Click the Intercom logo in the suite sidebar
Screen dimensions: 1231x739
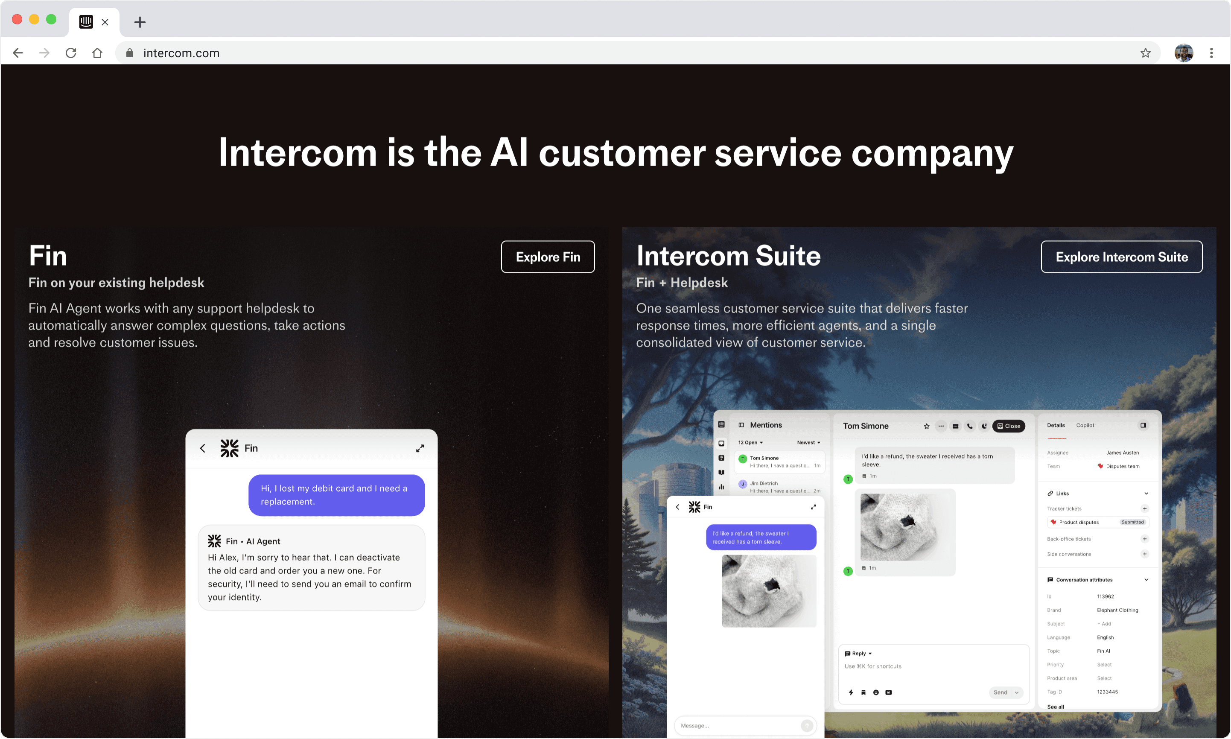(721, 424)
